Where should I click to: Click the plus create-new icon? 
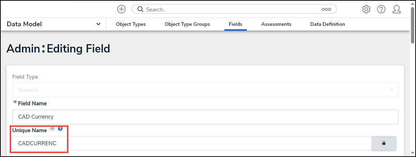[x=121, y=9]
